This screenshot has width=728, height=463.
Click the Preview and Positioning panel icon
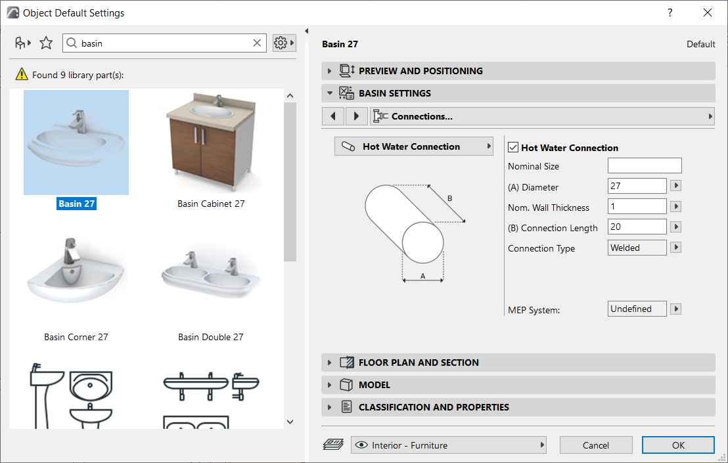[347, 70]
